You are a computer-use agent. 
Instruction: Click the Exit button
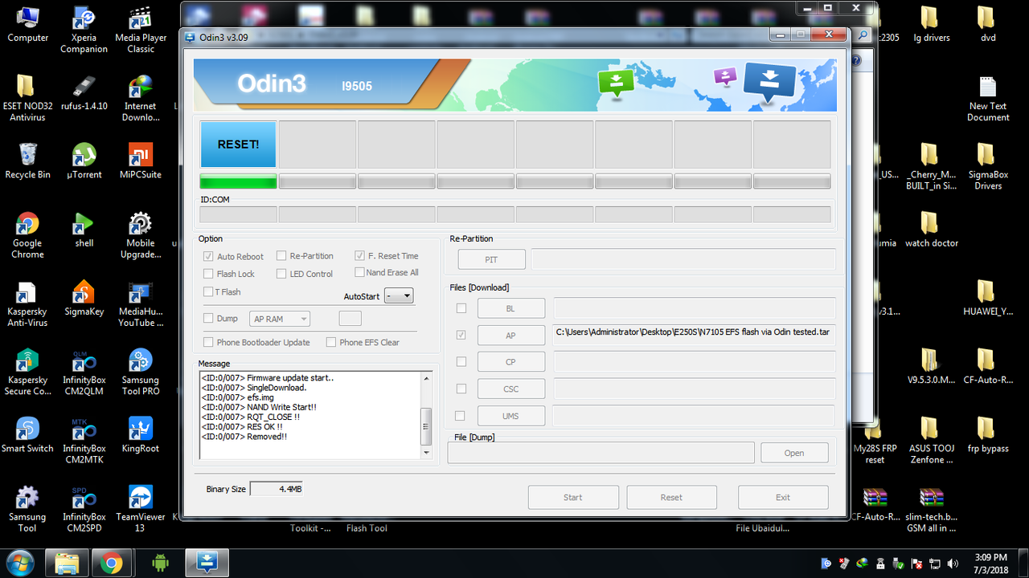point(783,497)
